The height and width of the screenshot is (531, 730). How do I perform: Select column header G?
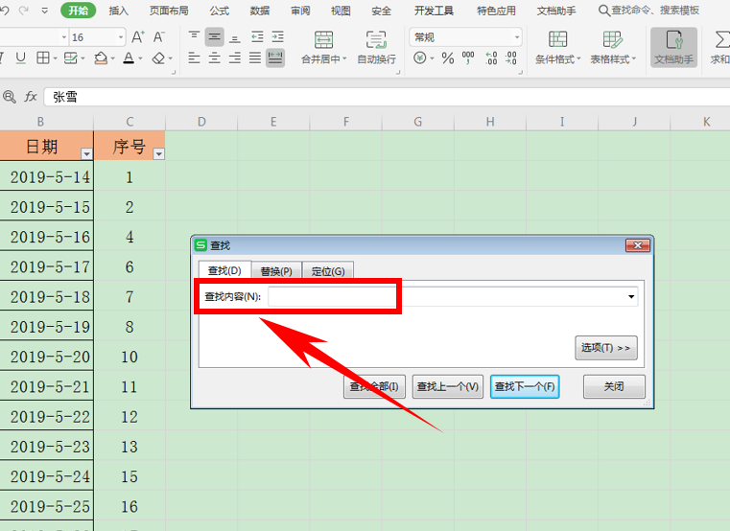[418, 122]
